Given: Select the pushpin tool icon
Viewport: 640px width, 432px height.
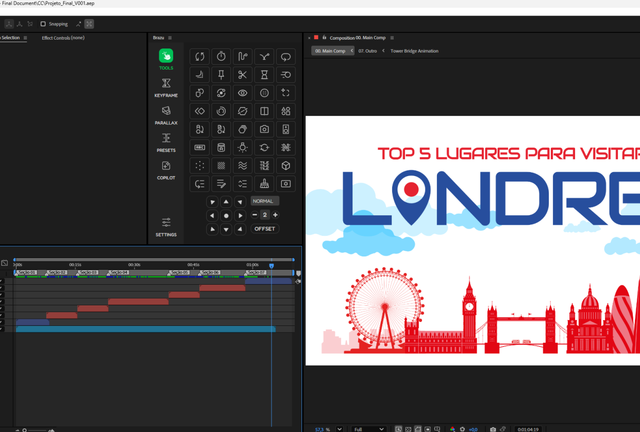Looking at the screenshot, I should pyautogui.click(x=221, y=75).
